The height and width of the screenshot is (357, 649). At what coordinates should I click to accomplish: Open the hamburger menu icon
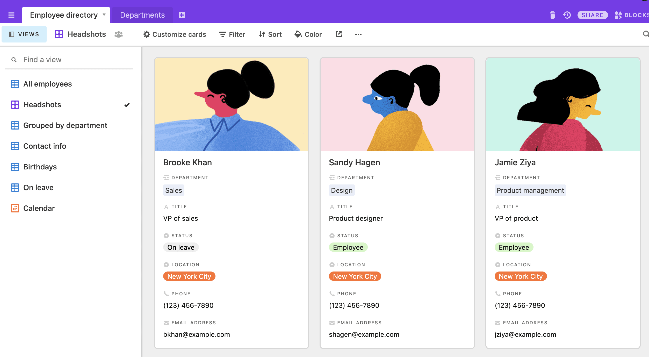coord(11,15)
